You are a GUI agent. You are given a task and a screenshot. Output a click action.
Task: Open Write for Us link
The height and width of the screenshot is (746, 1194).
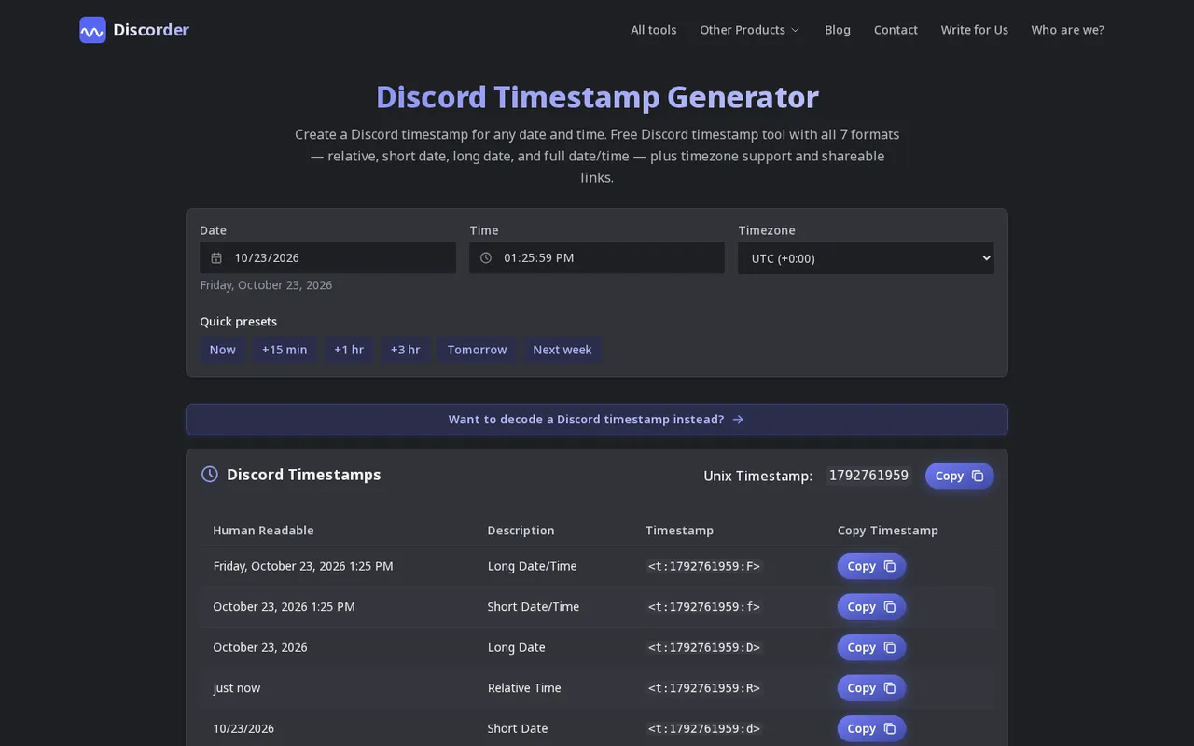click(x=974, y=30)
